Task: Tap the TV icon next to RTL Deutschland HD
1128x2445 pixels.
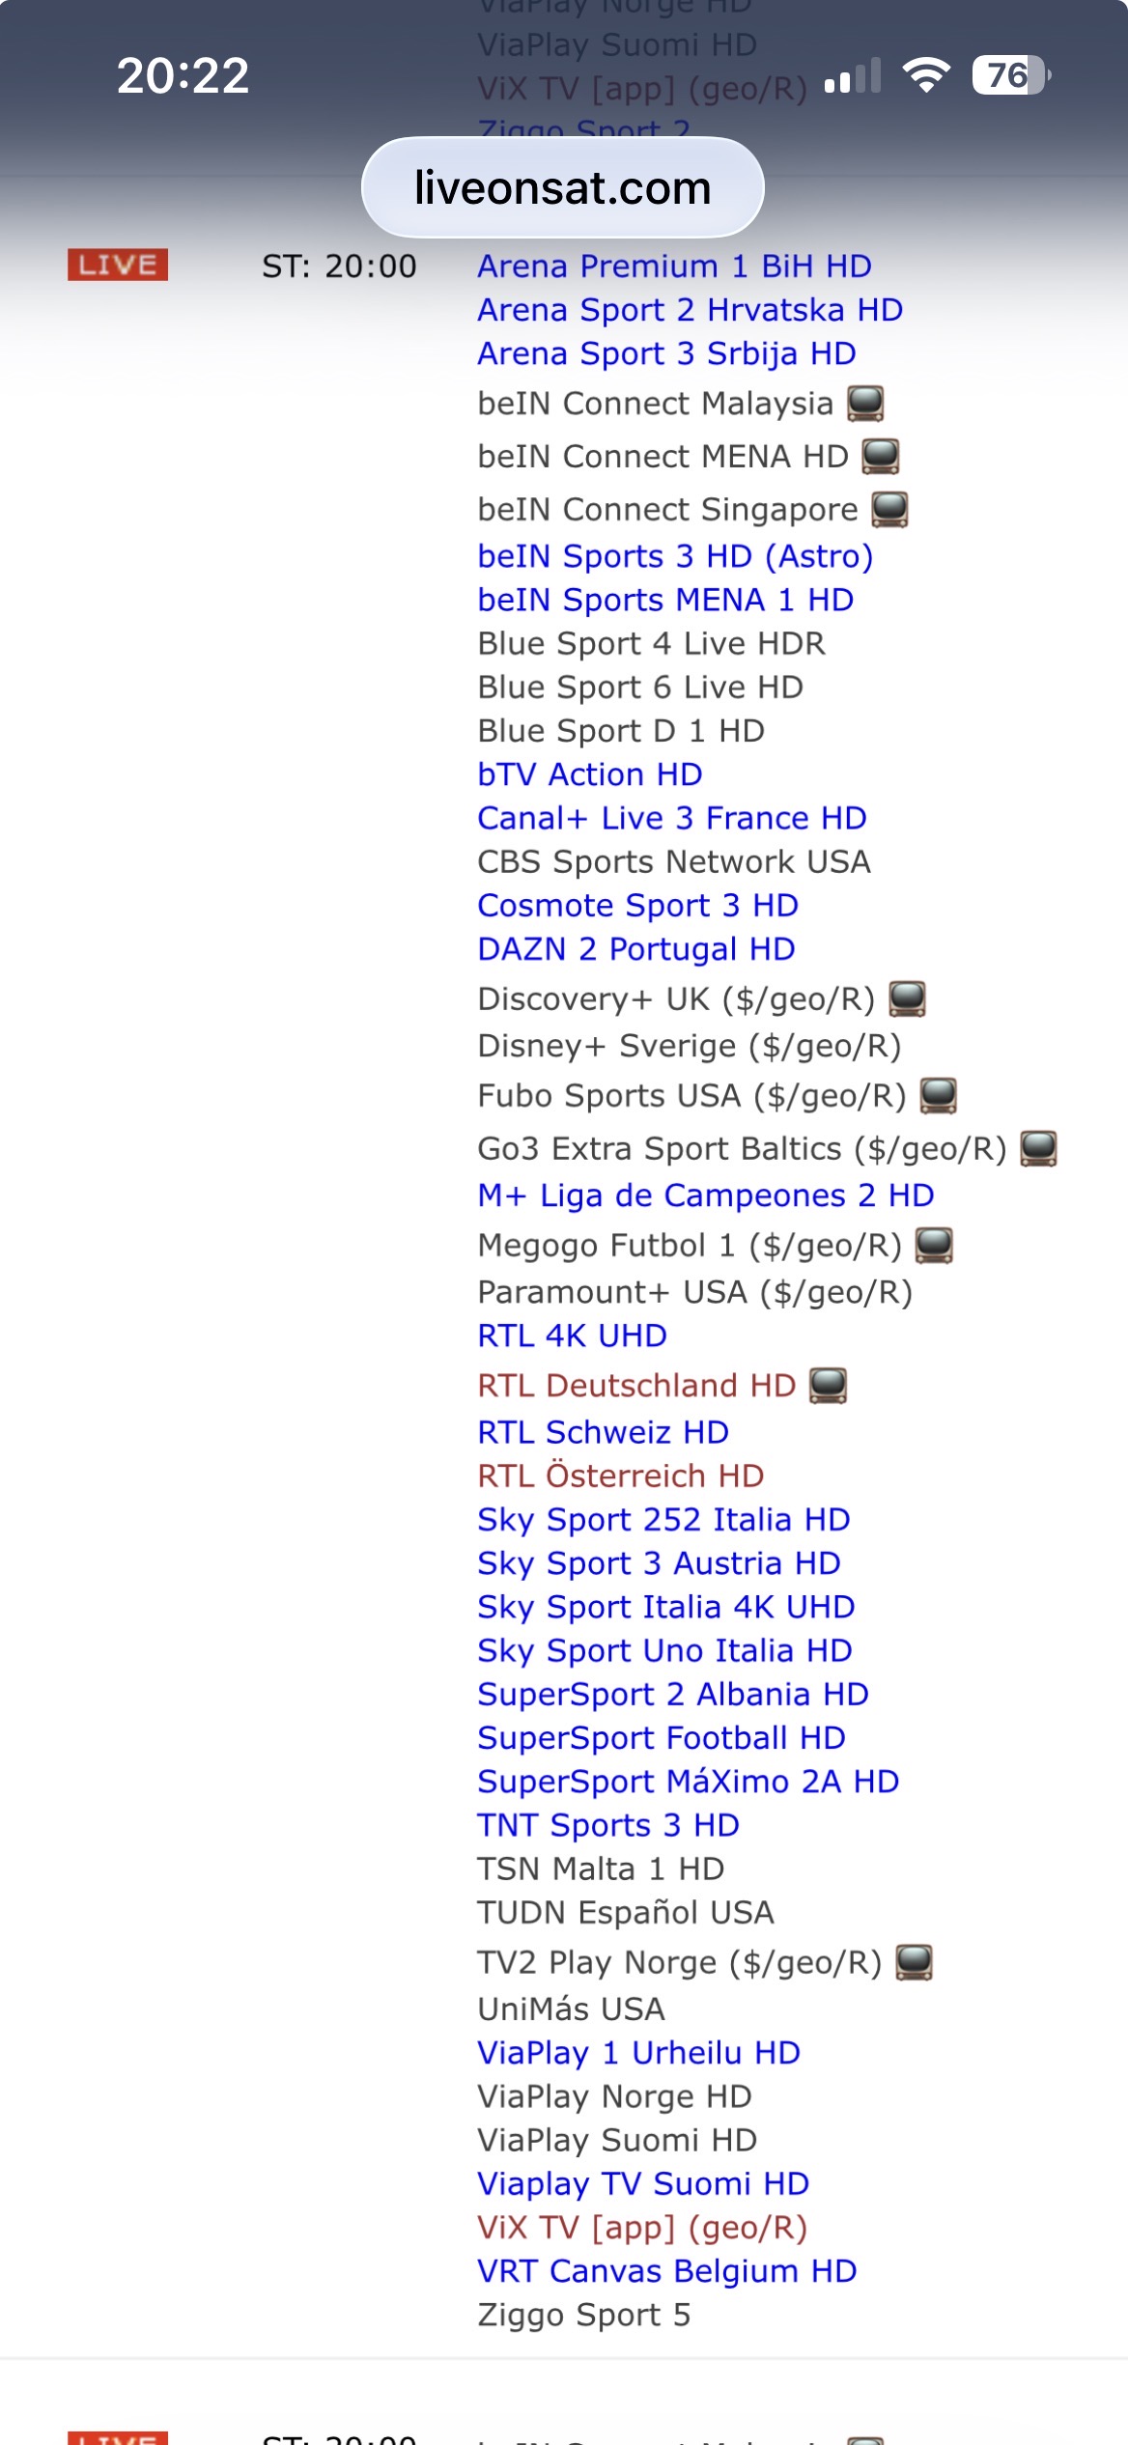Action: [828, 1385]
